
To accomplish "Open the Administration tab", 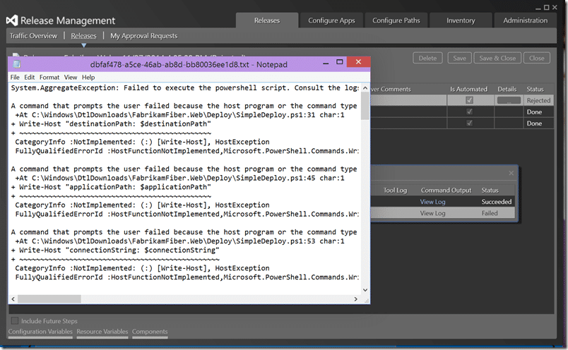I will coord(525,20).
